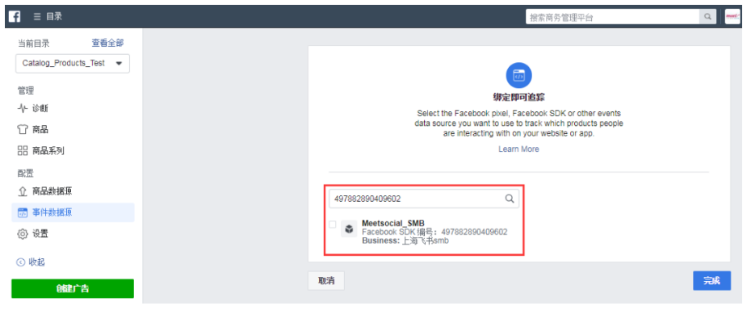Click the Business: 上海飞书smb text

coord(405,241)
